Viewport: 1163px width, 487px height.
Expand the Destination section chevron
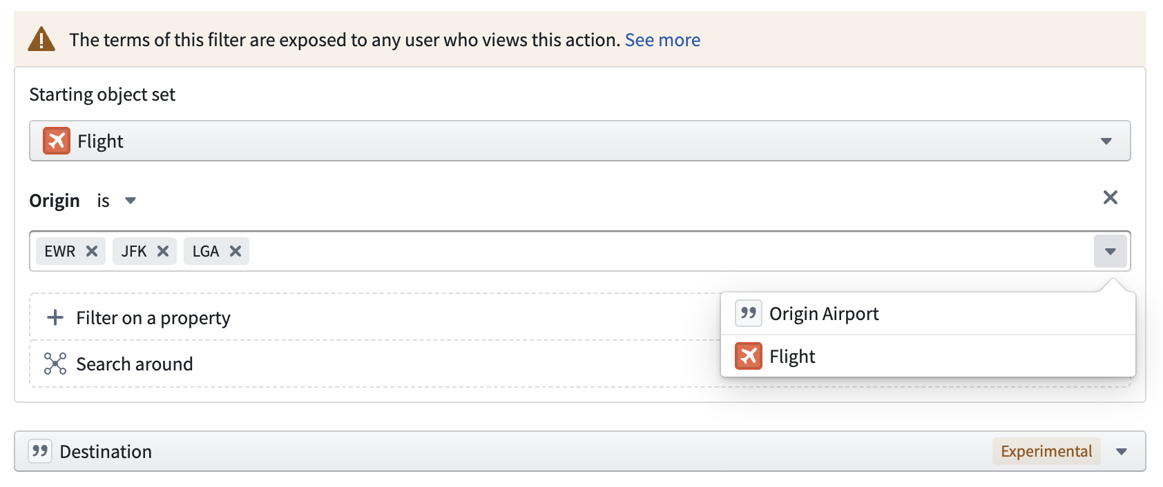pos(1122,452)
